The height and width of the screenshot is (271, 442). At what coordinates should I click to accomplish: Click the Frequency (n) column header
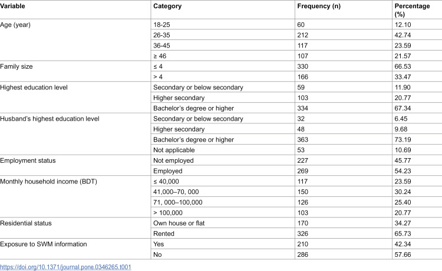pyautogui.click(x=319, y=6)
